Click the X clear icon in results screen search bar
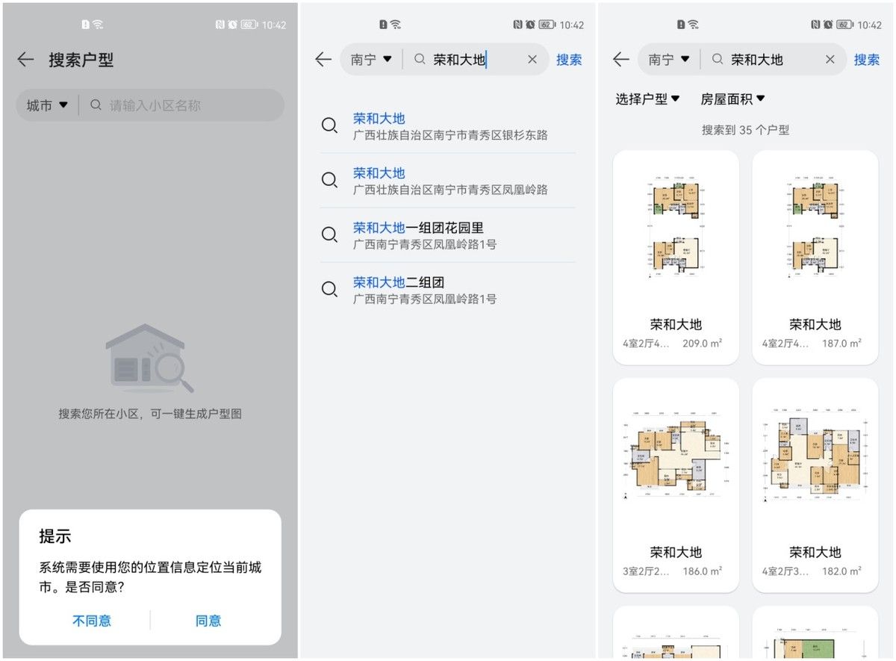 click(x=830, y=60)
